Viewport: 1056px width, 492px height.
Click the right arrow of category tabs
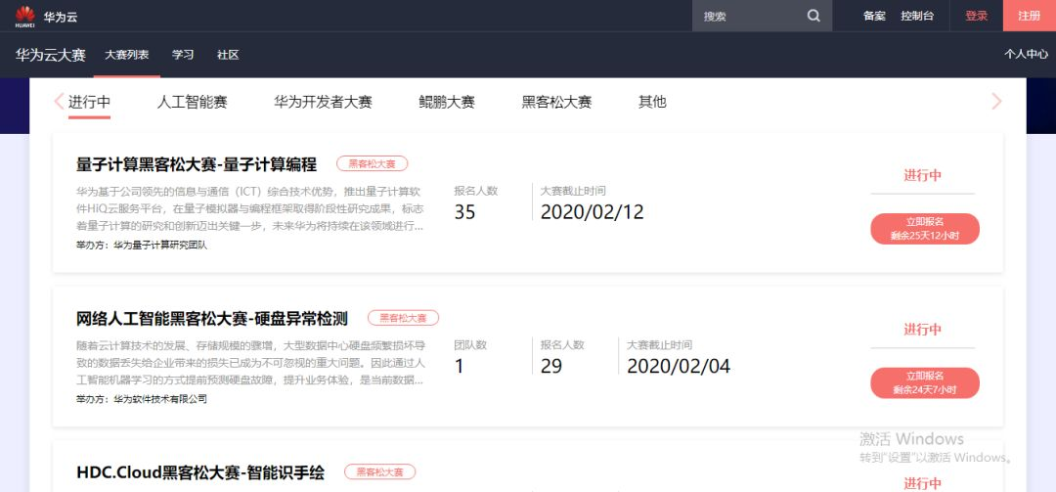[x=996, y=101]
